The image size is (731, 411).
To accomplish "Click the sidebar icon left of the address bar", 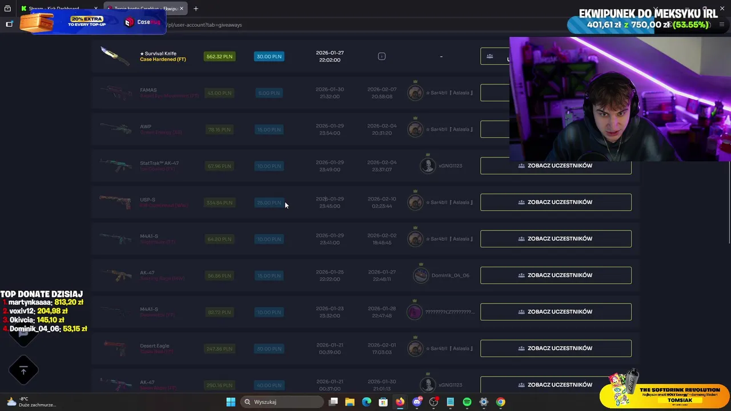I will 9,24.
